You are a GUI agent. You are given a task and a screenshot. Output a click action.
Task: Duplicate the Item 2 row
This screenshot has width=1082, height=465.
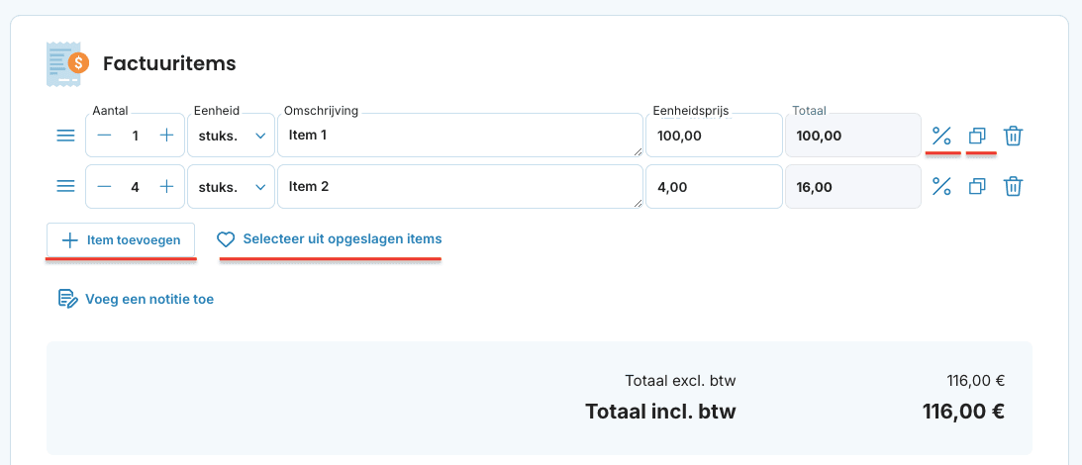(977, 186)
